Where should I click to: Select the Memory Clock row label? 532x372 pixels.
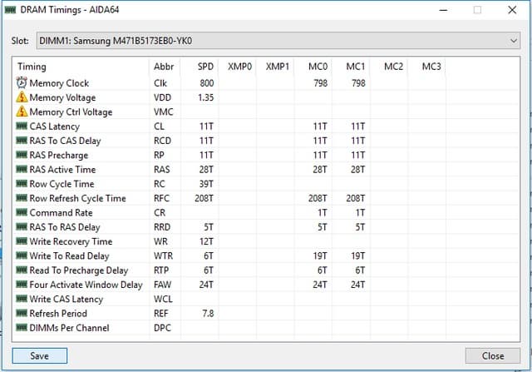tap(59, 83)
